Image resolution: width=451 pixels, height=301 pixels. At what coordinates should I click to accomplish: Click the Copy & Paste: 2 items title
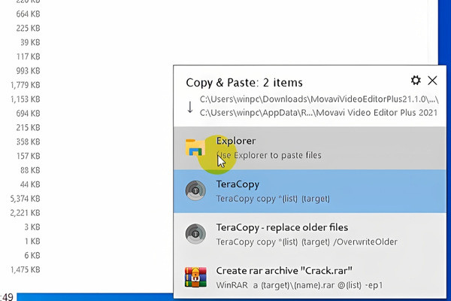[x=244, y=83]
